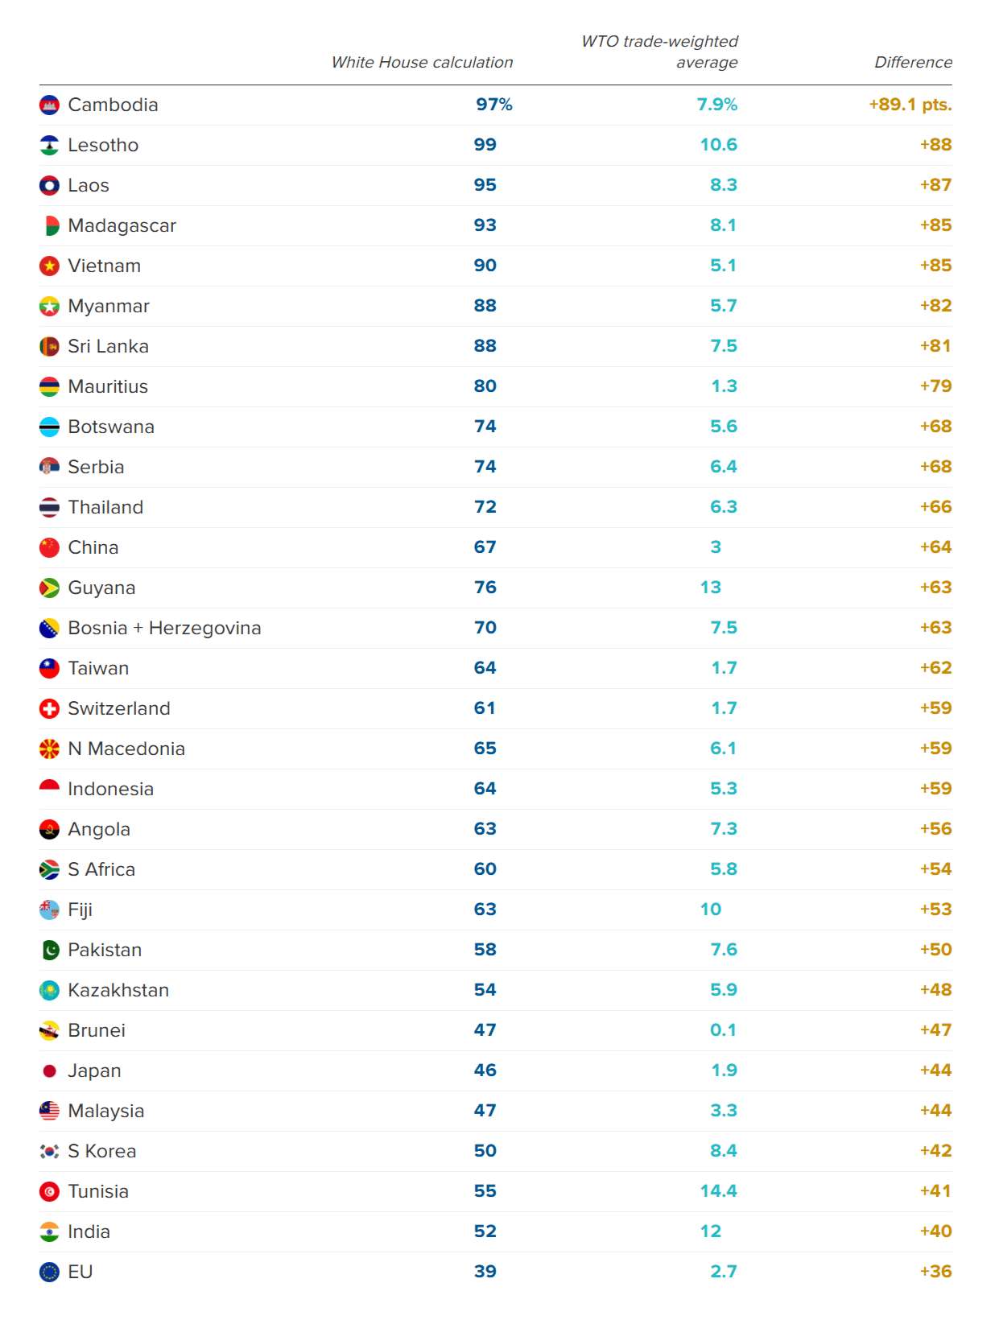Screen dimensions: 995x1320
Task: Select the Taiwan flag icon
Action: pos(49,668)
